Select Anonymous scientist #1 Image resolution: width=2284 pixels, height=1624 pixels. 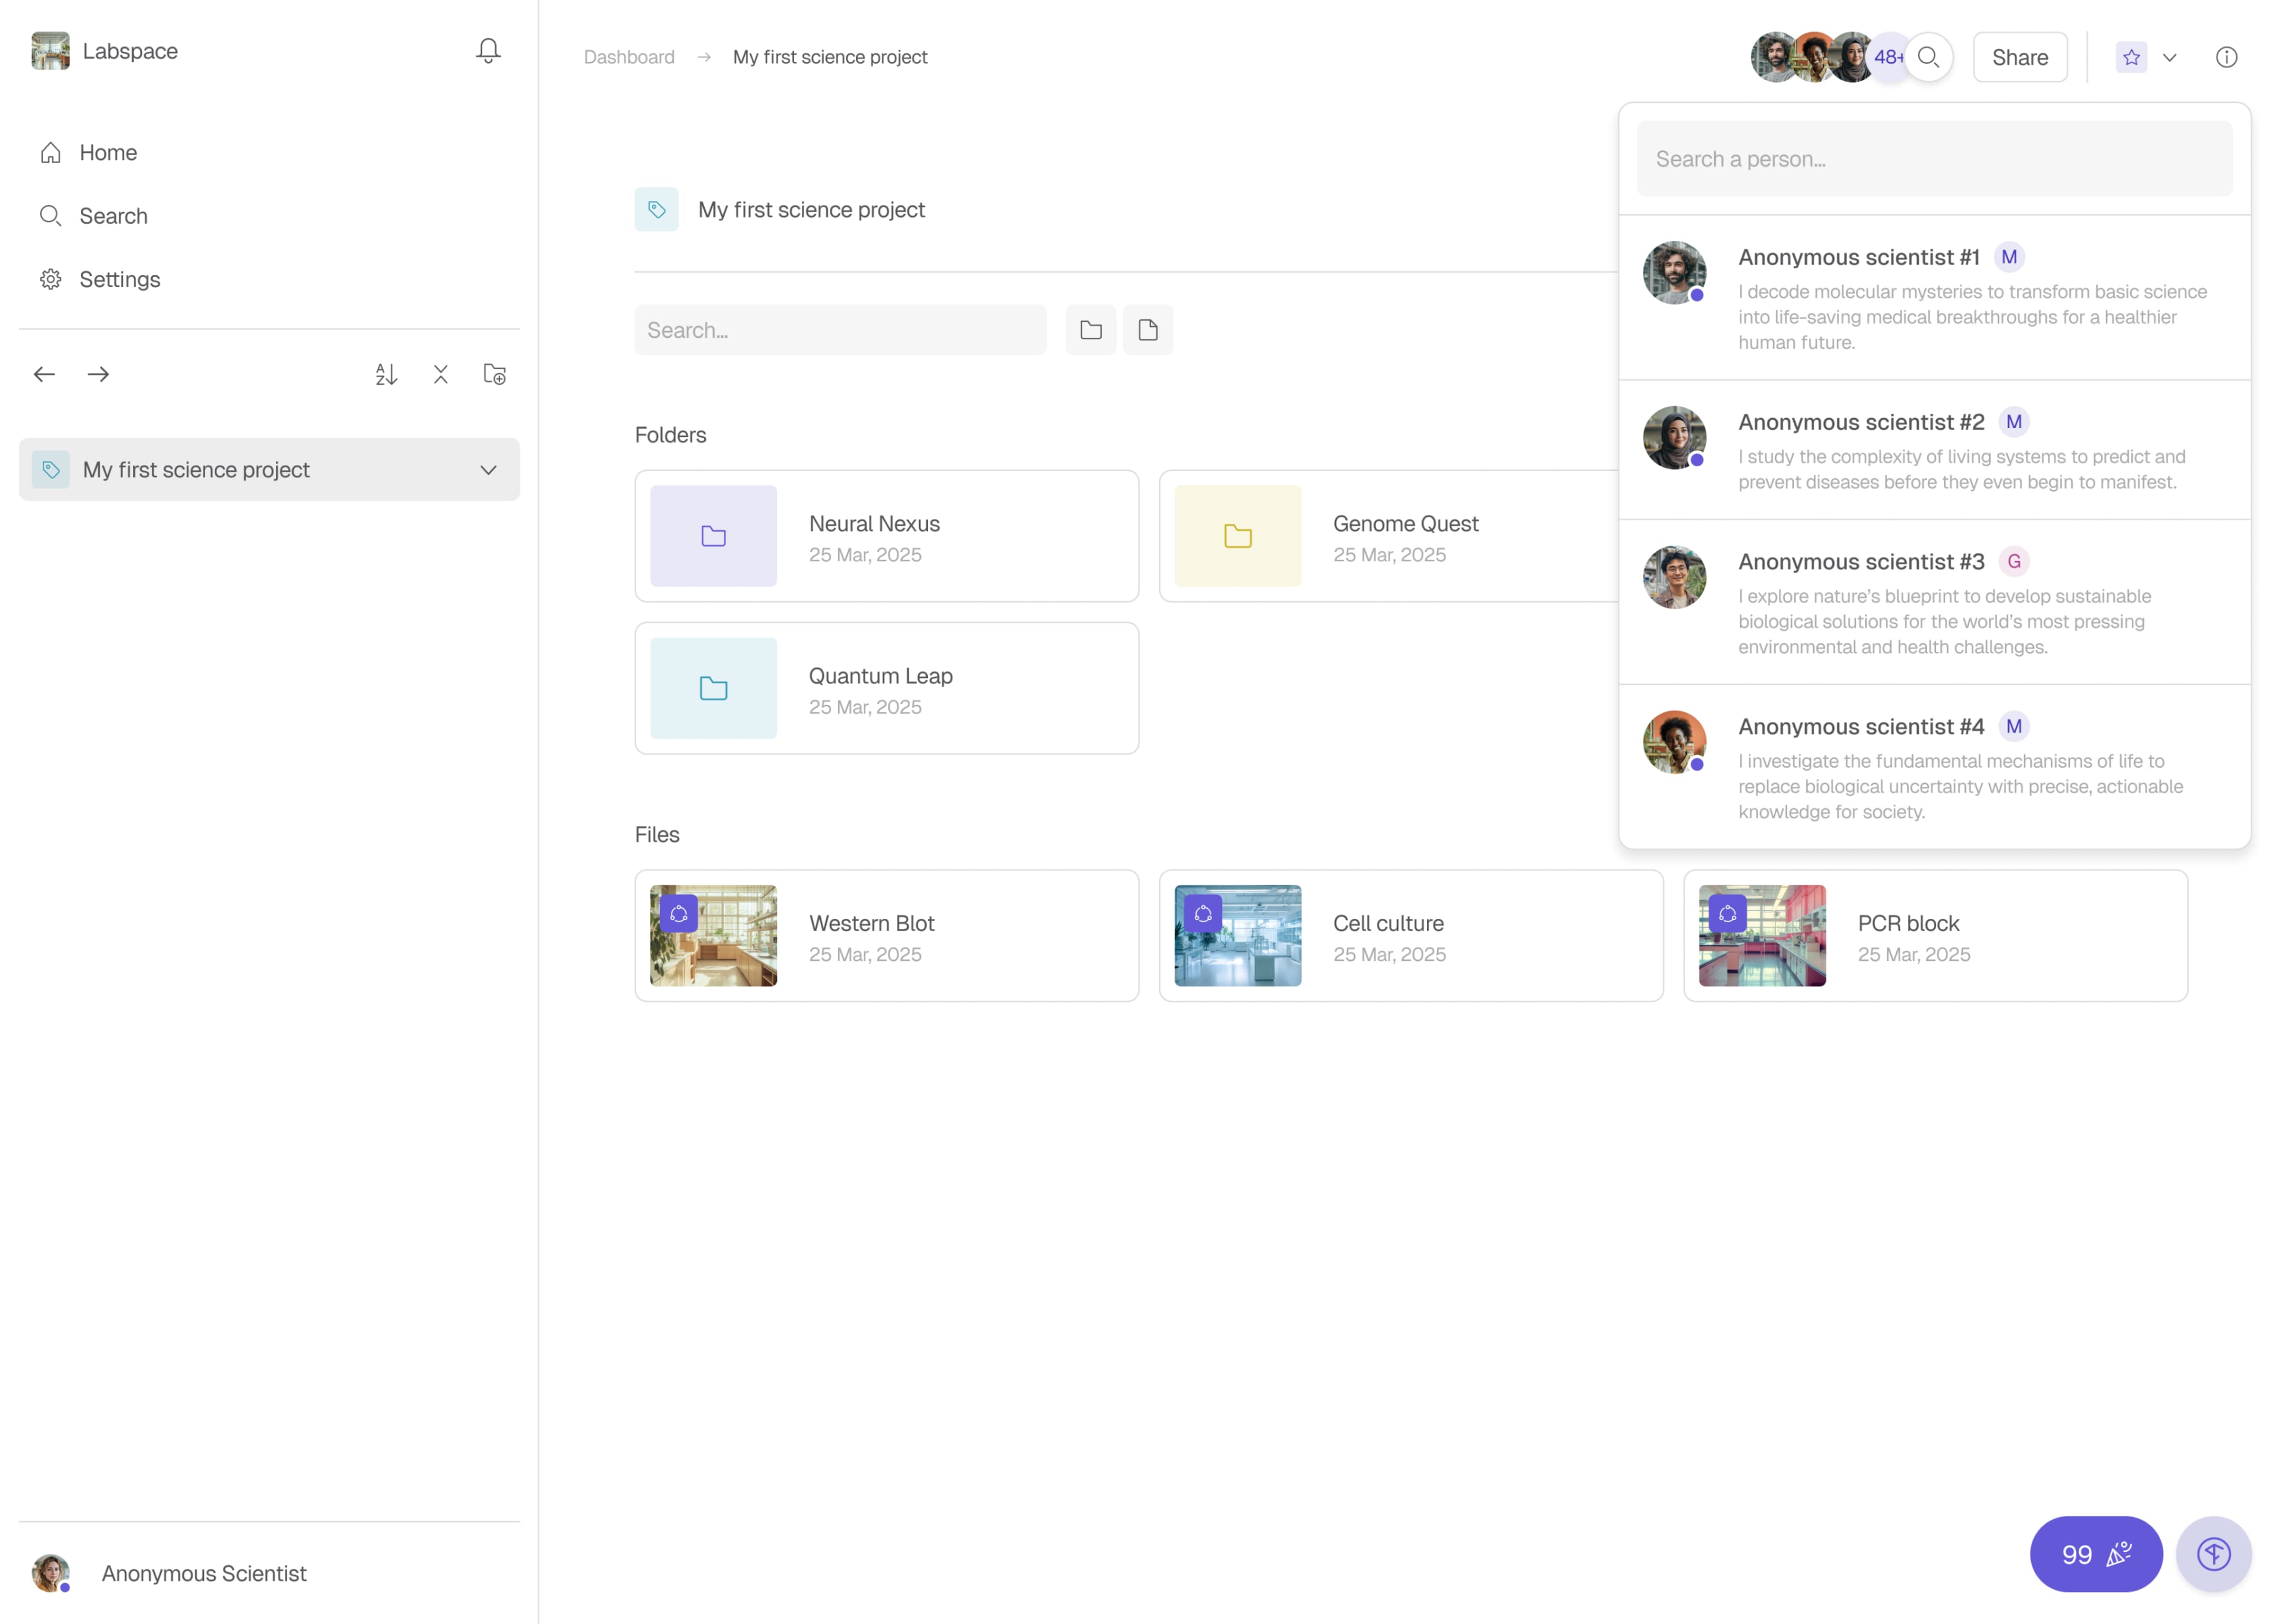(1934, 298)
